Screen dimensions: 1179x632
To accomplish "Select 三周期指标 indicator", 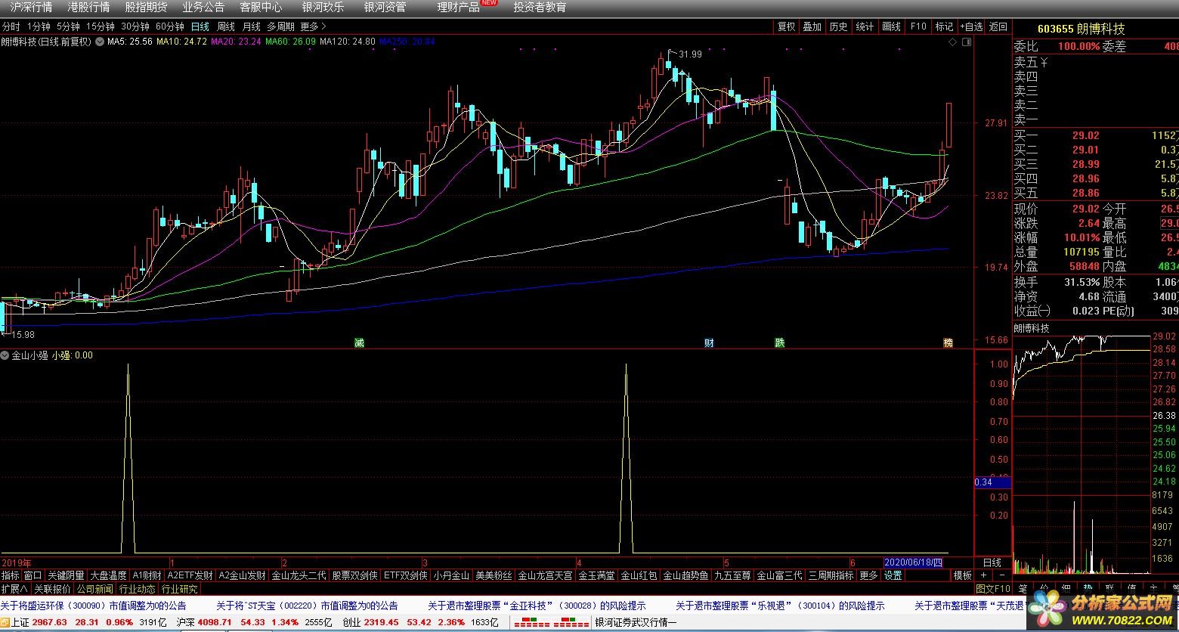I will tap(831, 575).
